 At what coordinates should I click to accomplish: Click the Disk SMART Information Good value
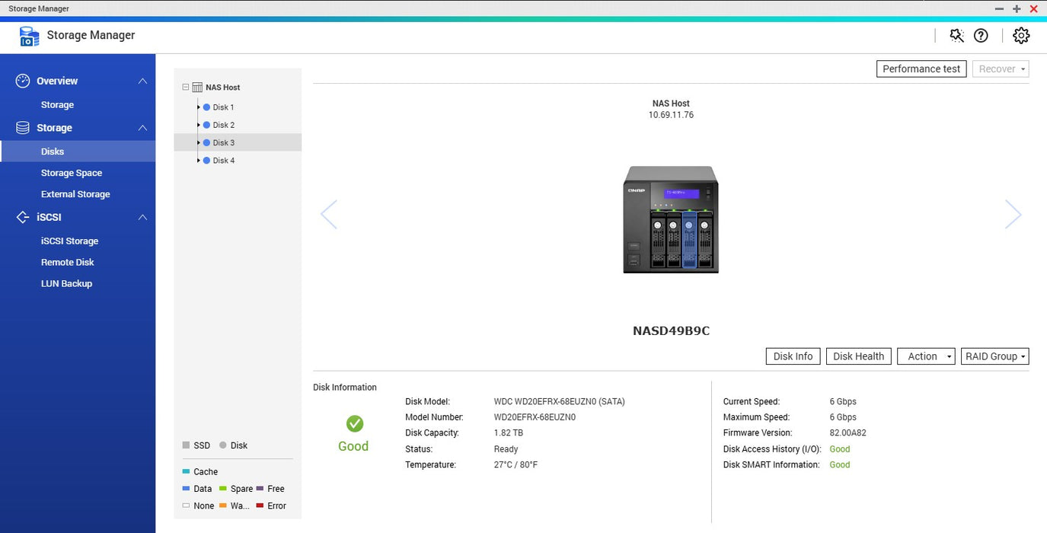[x=840, y=465]
